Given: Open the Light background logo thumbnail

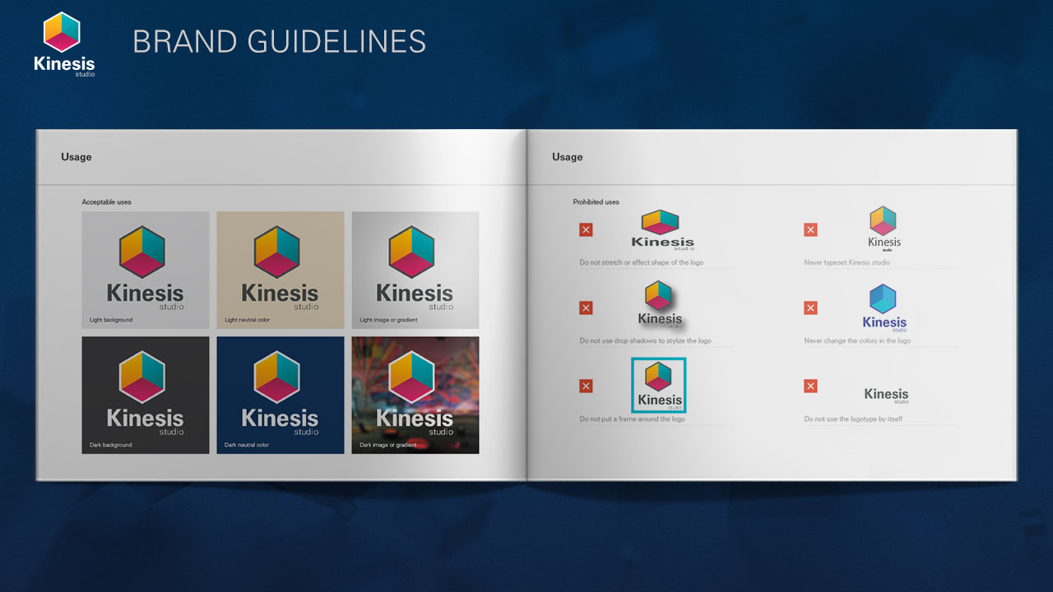Looking at the screenshot, I should point(146,270).
